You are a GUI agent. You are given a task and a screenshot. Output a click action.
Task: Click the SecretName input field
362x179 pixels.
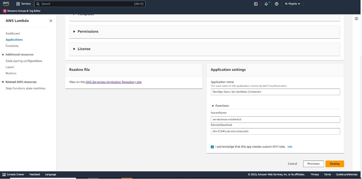tap(275, 120)
